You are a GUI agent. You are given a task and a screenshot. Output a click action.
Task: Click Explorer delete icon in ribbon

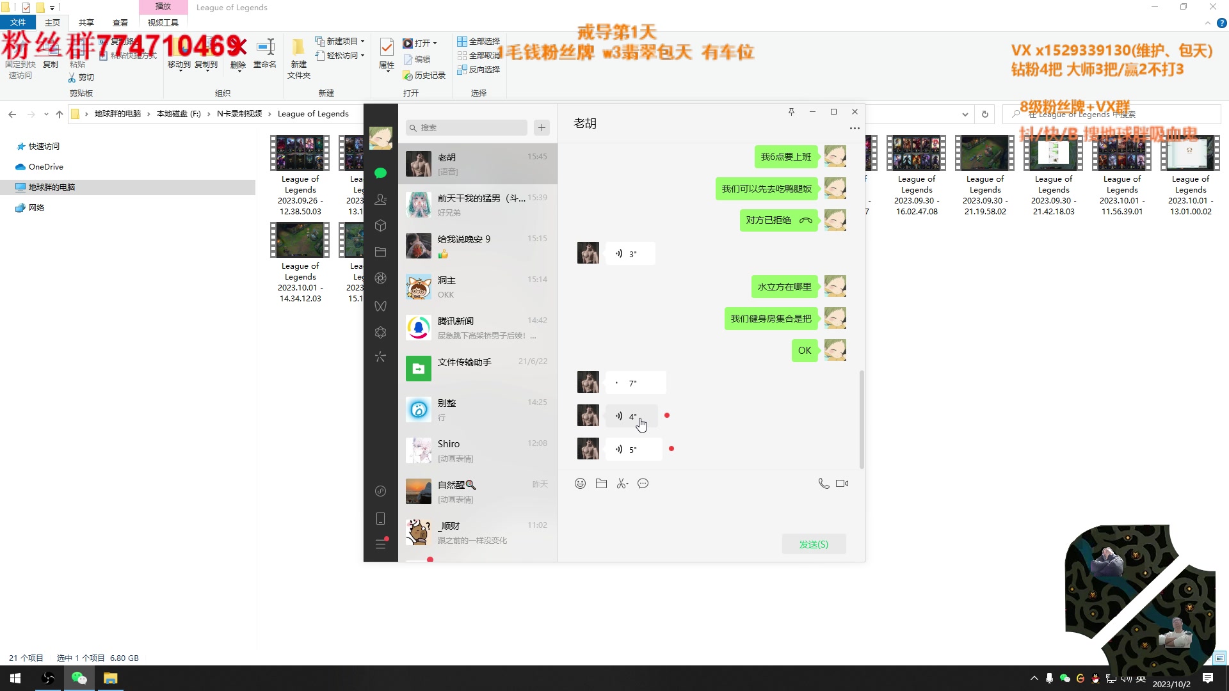point(238,54)
